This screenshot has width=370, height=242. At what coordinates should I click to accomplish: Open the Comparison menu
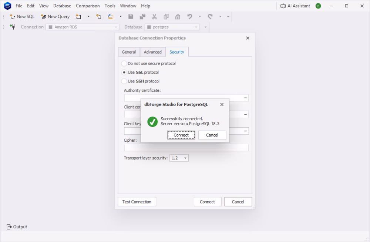click(x=88, y=6)
